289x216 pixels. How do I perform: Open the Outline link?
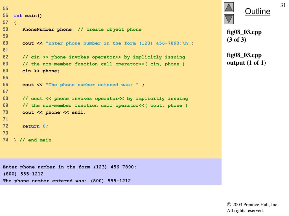click(257, 11)
